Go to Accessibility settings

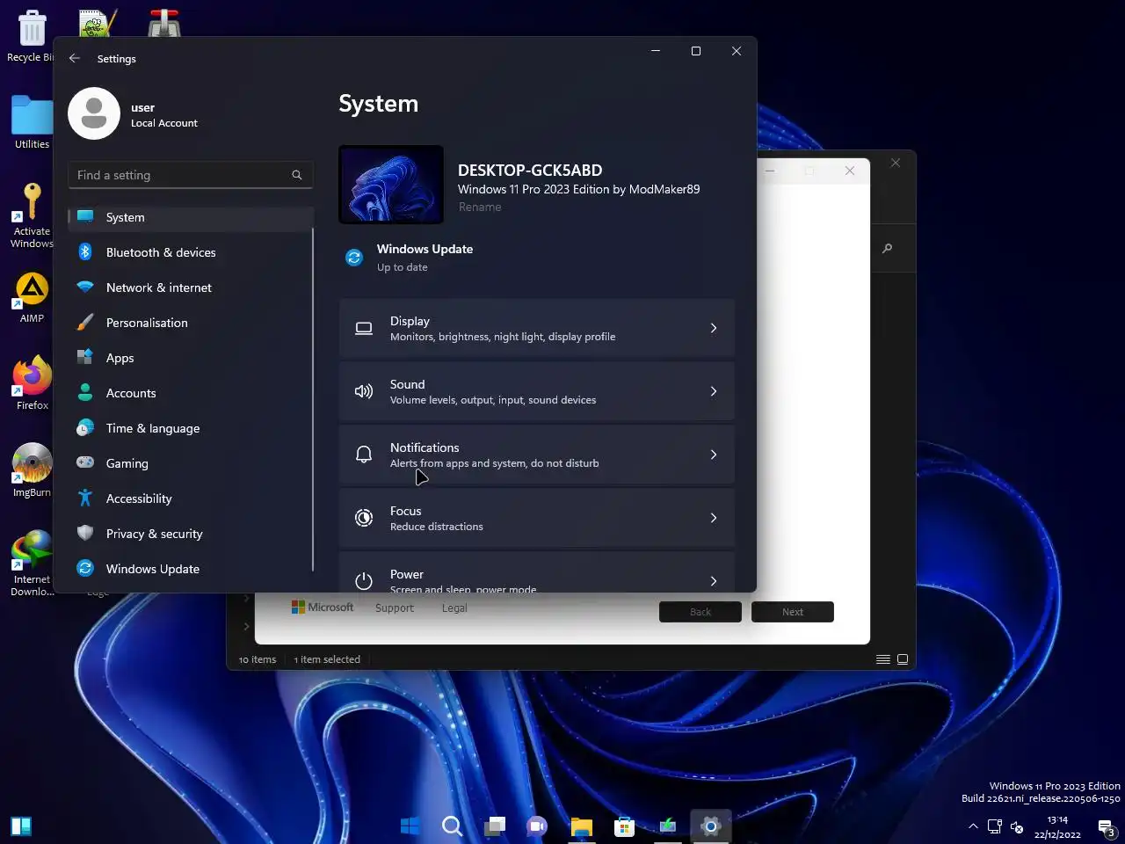(191, 498)
